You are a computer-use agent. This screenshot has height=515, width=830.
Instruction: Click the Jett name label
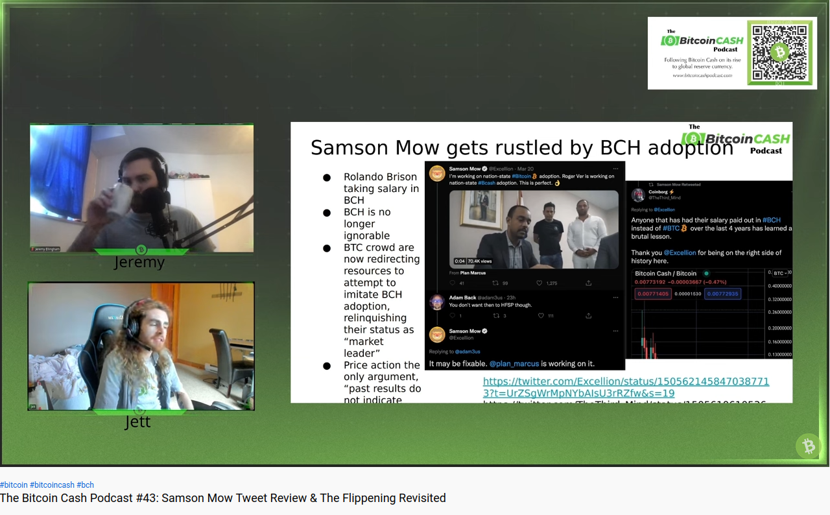[137, 422]
